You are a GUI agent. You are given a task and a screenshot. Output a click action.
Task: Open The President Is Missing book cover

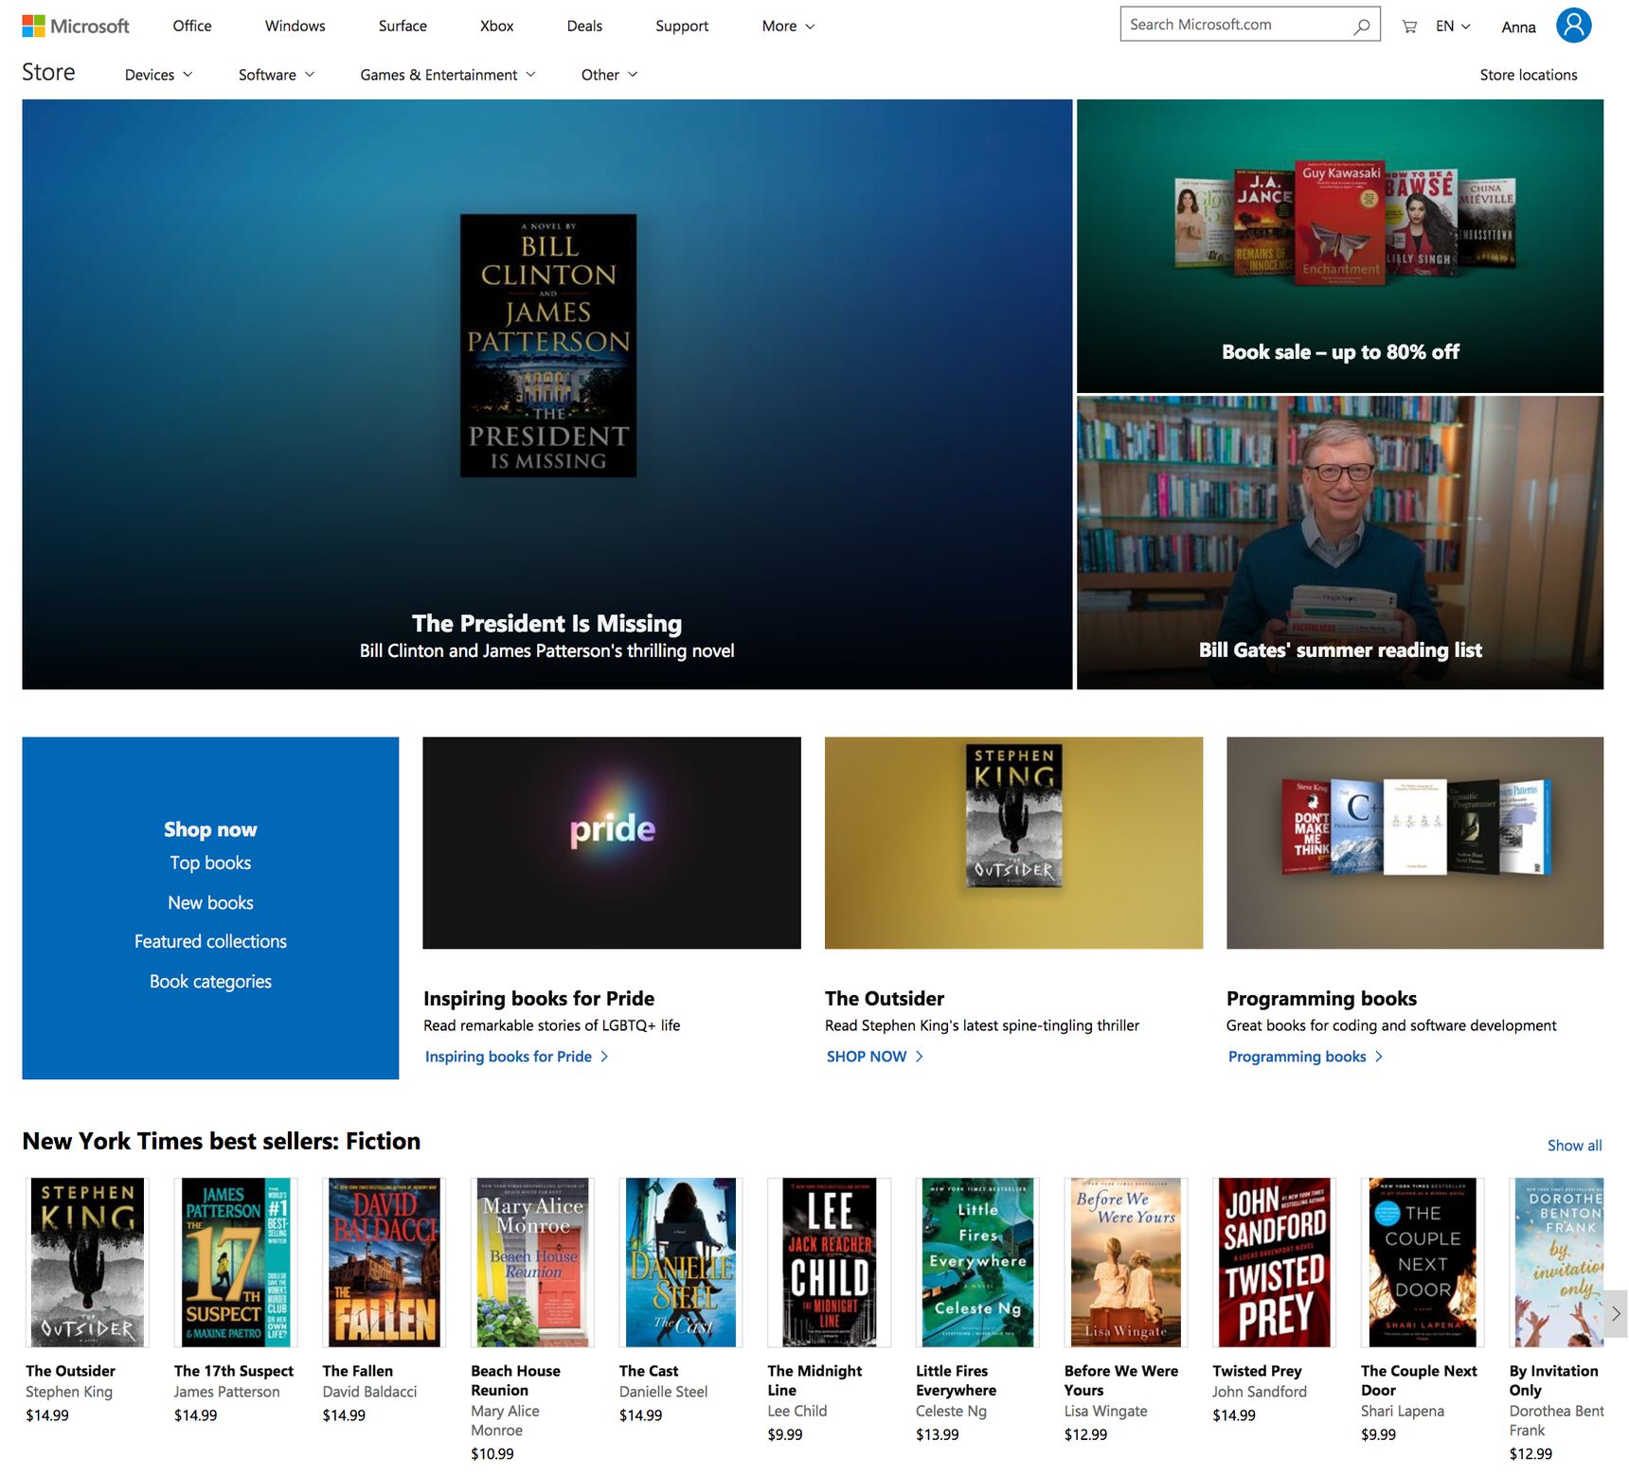point(548,346)
